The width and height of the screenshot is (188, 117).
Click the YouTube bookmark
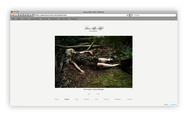pyautogui.click(x=45, y=19)
